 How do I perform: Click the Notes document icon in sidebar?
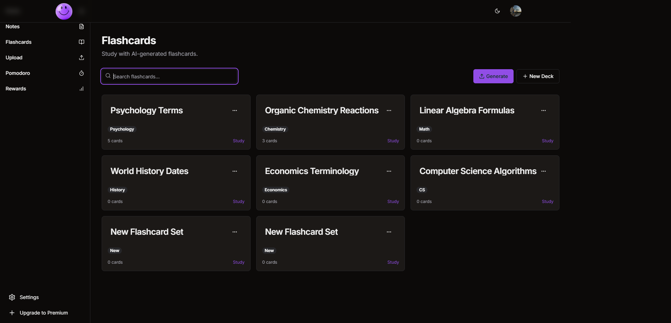82,26
